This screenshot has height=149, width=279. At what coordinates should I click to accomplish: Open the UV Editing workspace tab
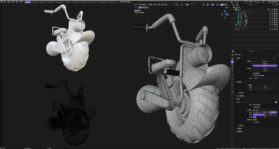point(50,2)
